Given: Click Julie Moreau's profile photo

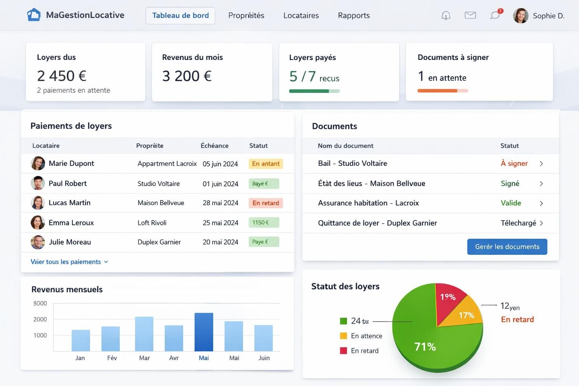Looking at the screenshot, I should pyautogui.click(x=38, y=242).
